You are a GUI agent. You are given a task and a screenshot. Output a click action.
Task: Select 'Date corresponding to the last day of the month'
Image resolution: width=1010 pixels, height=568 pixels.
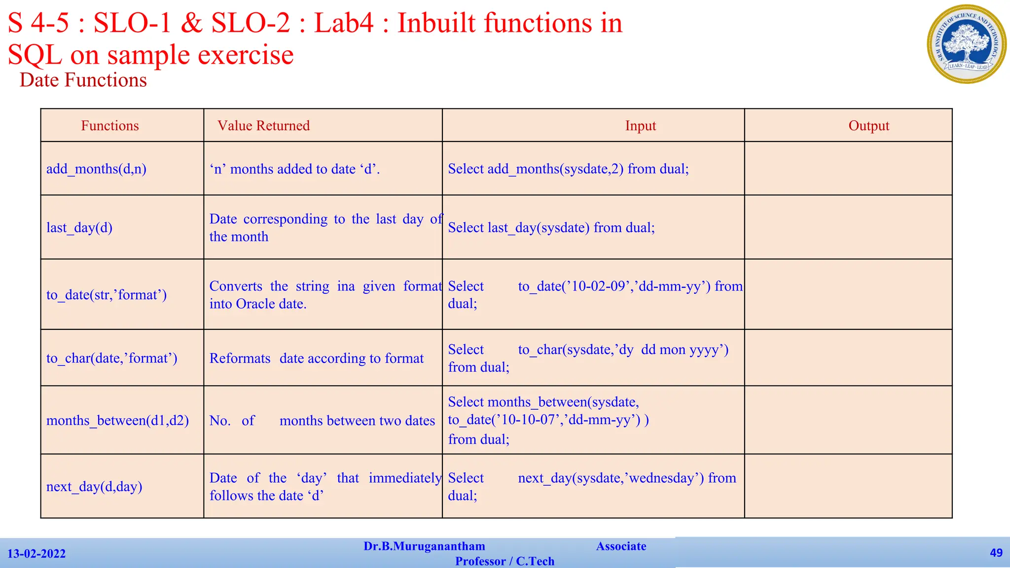click(325, 228)
